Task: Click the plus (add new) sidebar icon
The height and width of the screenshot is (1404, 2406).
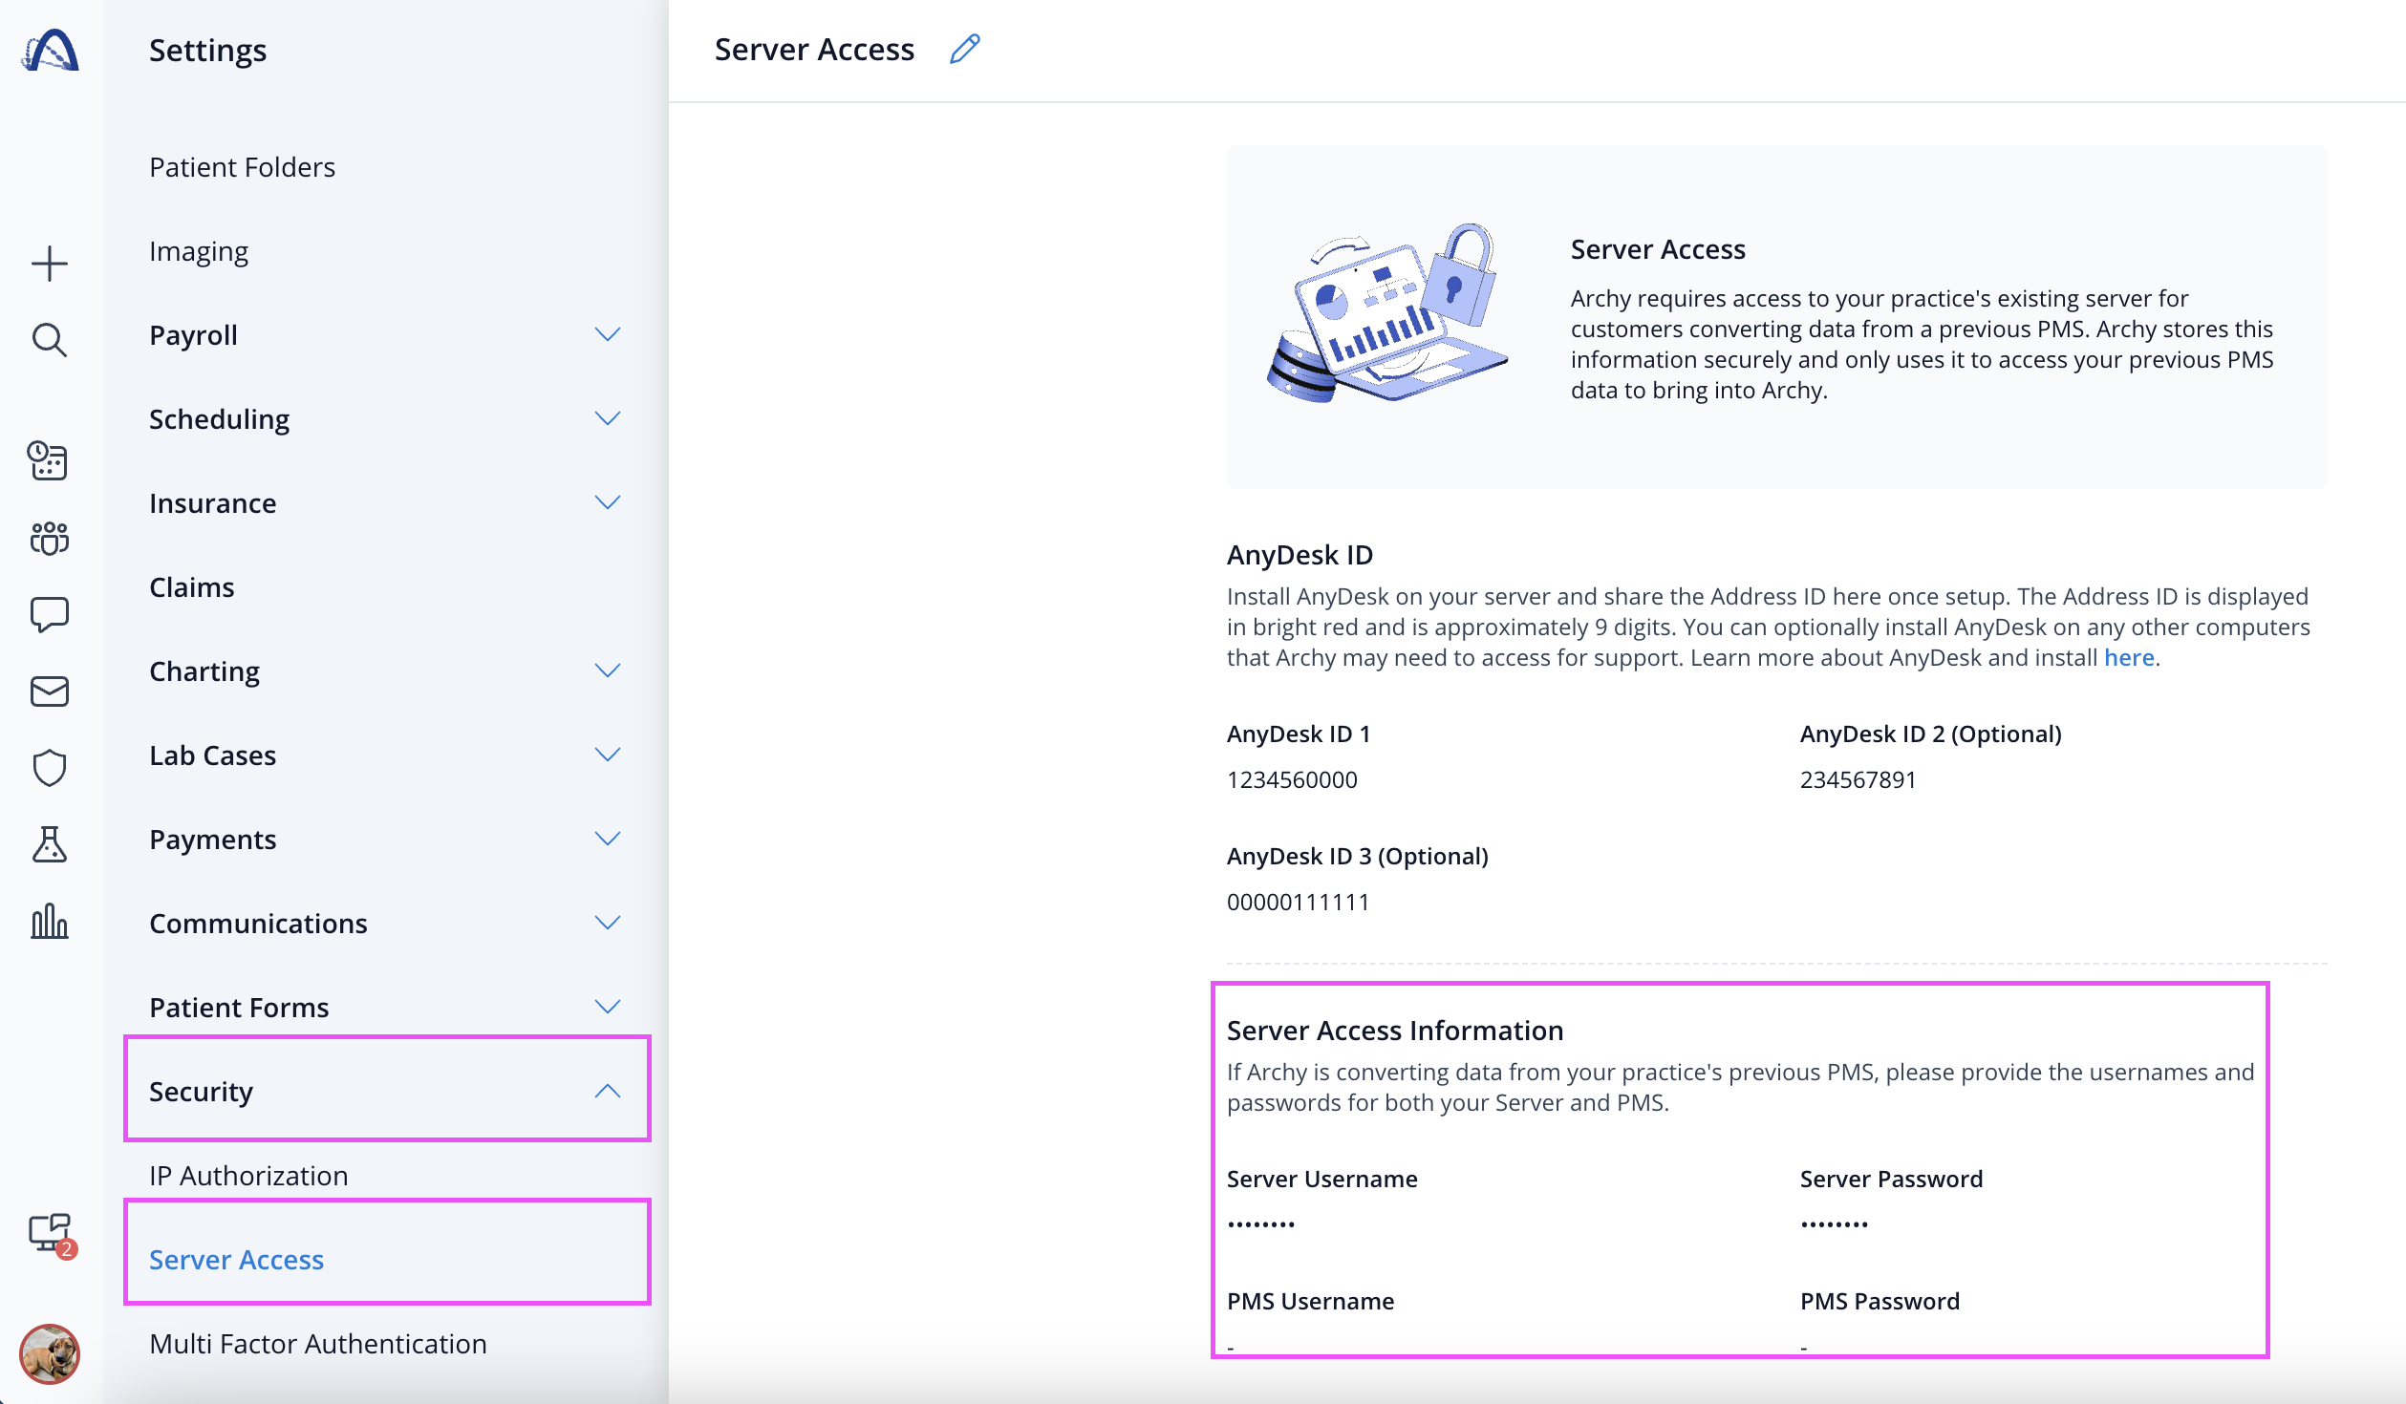Action: (50, 264)
